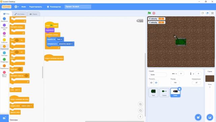
Task: Select the stage backdrop thumbnail
Action: click(210, 78)
